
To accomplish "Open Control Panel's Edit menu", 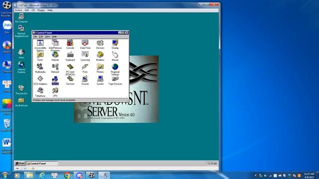I will (x=41, y=36).
